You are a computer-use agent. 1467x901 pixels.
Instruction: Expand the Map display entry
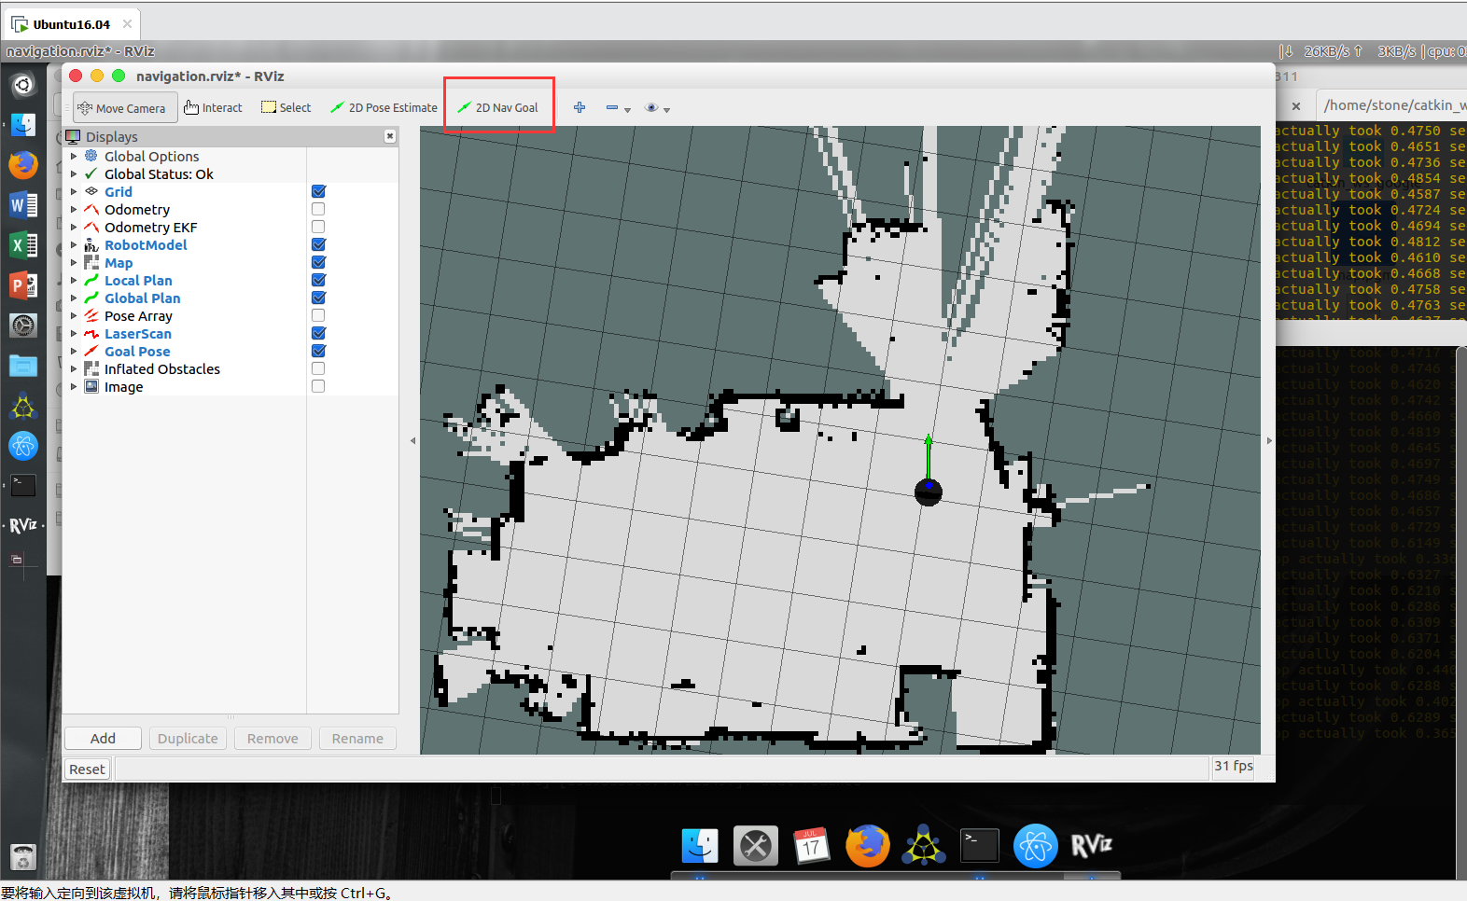pyautogui.click(x=74, y=263)
